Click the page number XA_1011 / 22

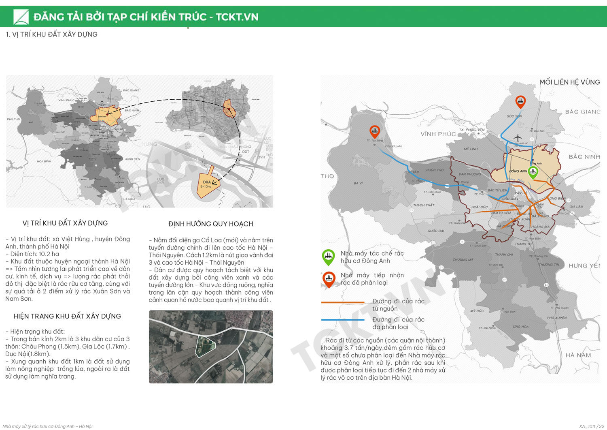[591, 426]
